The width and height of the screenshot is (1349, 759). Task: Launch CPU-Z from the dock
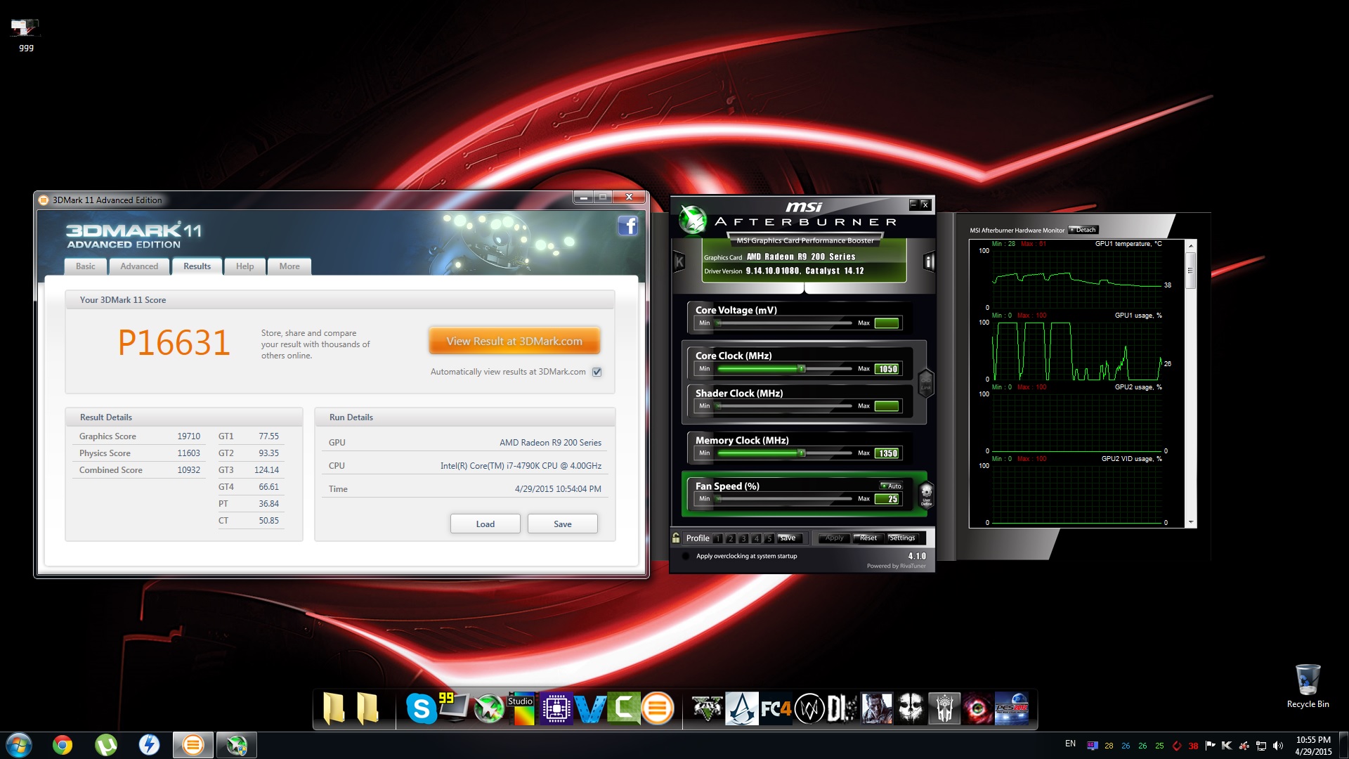point(556,708)
